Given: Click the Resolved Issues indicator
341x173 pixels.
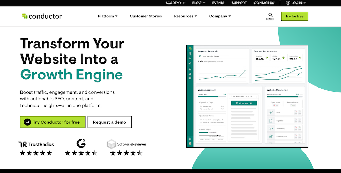Looking at the screenshot, I should pos(293,104).
